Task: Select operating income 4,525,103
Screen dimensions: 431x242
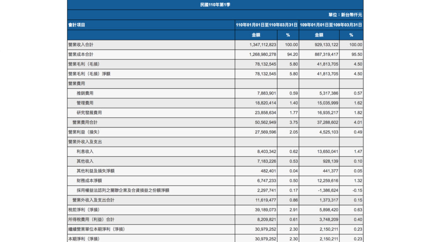Action: [329, 132]
